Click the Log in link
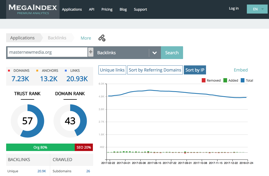269x176 pixels. 234,8
